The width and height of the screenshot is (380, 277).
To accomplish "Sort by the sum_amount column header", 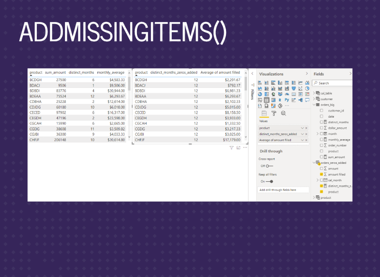I will click(55, 72).
